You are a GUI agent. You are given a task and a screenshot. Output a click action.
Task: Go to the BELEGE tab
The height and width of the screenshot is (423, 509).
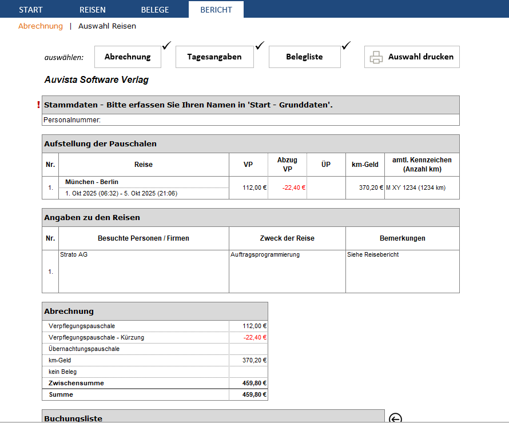156,10
